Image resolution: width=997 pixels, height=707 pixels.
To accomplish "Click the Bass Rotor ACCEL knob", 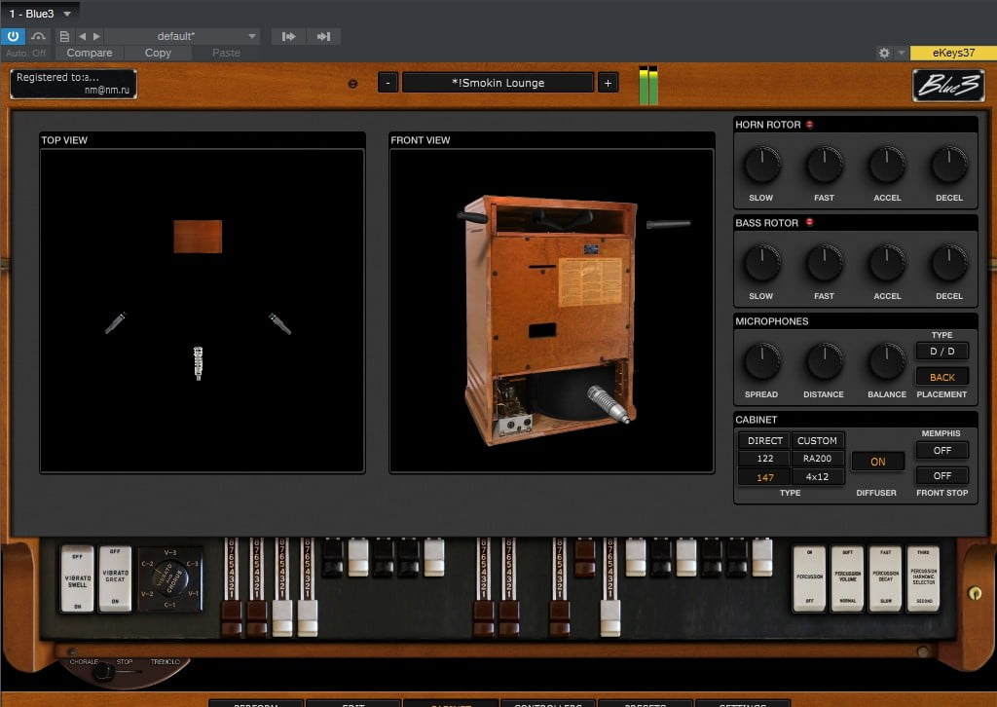I will point(887,263).
